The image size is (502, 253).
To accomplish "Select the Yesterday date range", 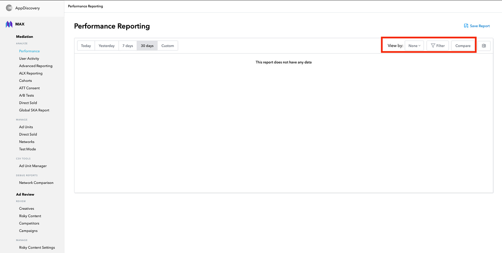I will (x=107, y=45).
